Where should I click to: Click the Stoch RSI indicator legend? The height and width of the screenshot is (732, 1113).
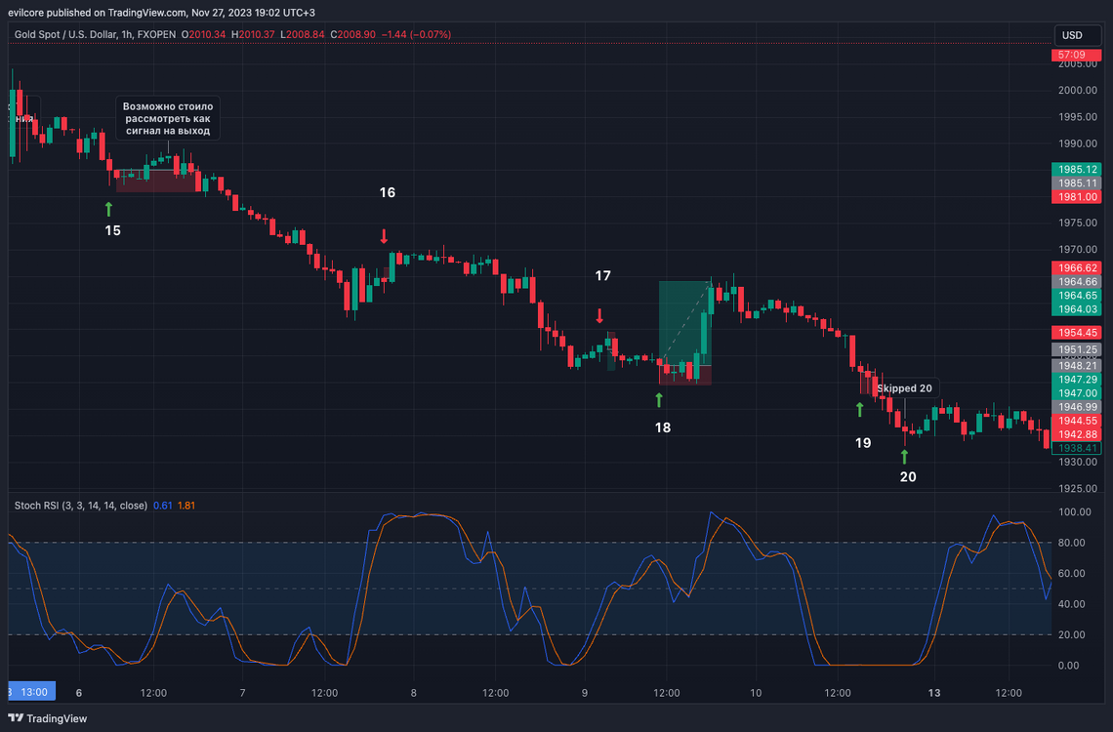[81, 506]
